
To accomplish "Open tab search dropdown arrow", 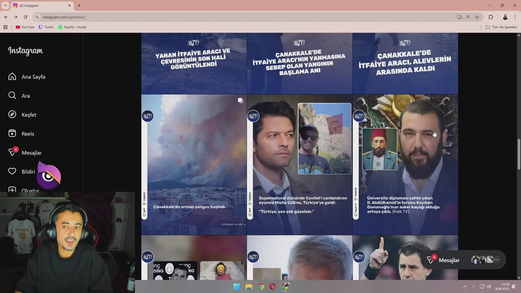I will pos(5,6).
